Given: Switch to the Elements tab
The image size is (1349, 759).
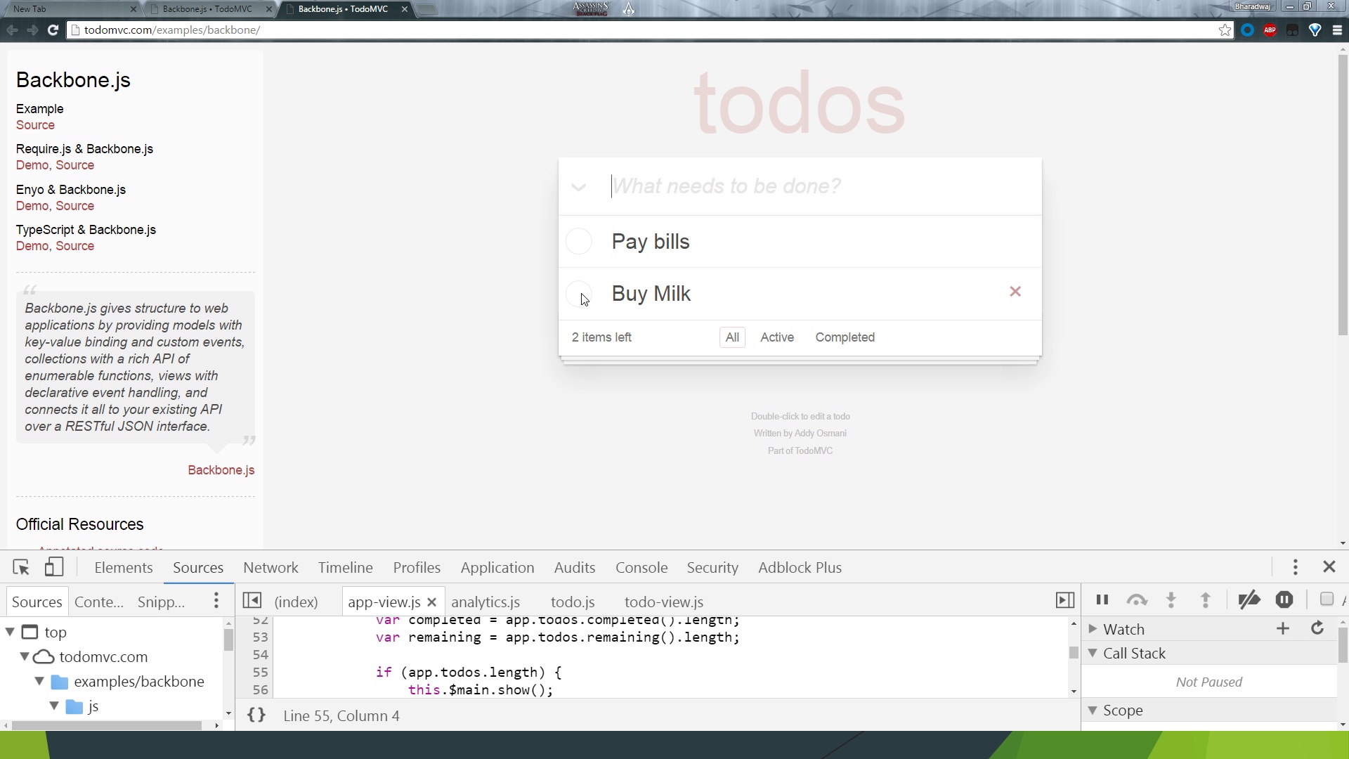Looking at the screenshot, I should tap(124, 567).
